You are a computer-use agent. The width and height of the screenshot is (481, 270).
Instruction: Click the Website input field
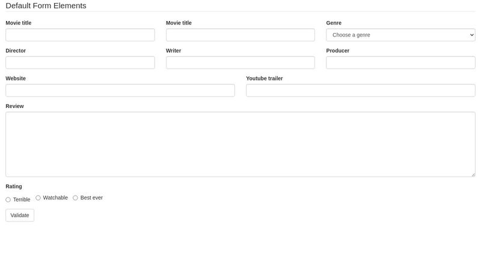click(x=120, y=91)
